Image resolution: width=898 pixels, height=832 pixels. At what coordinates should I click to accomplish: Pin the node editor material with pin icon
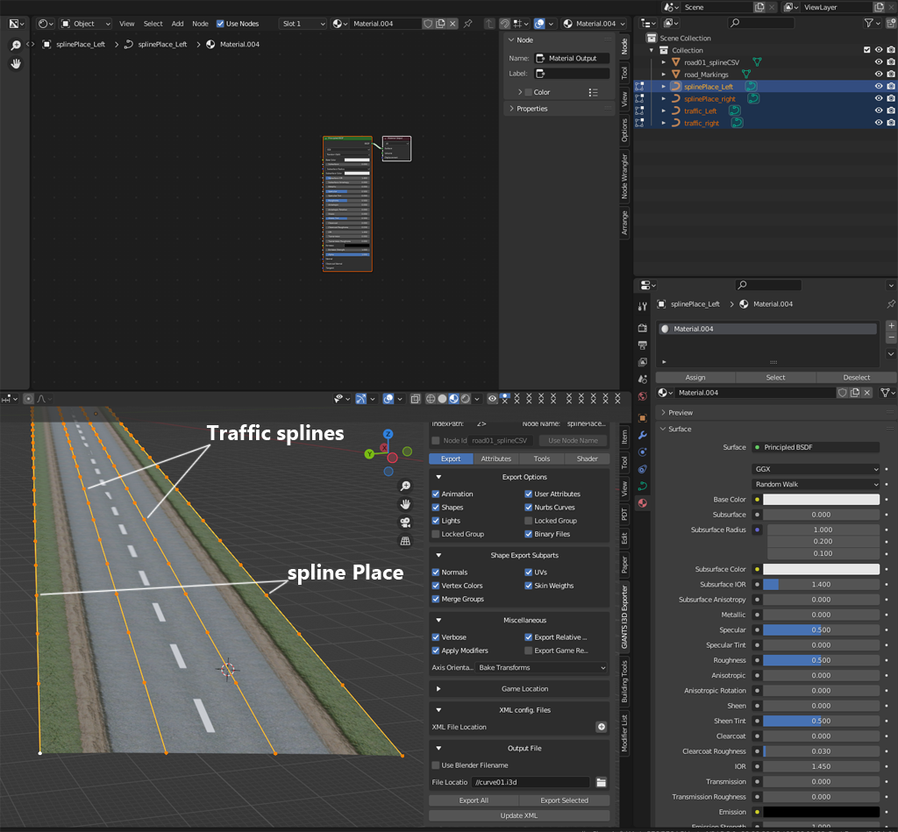[467, 24]
